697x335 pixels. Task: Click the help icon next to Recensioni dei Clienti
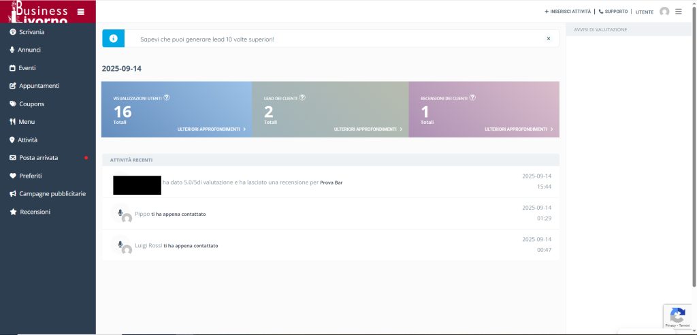(x=472, y=97)
